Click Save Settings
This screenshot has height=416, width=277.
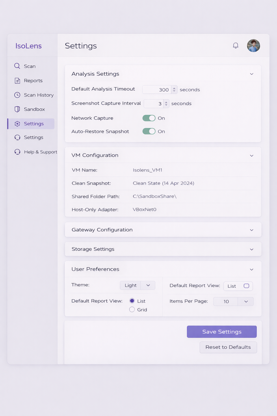click(x=221, y=331)
